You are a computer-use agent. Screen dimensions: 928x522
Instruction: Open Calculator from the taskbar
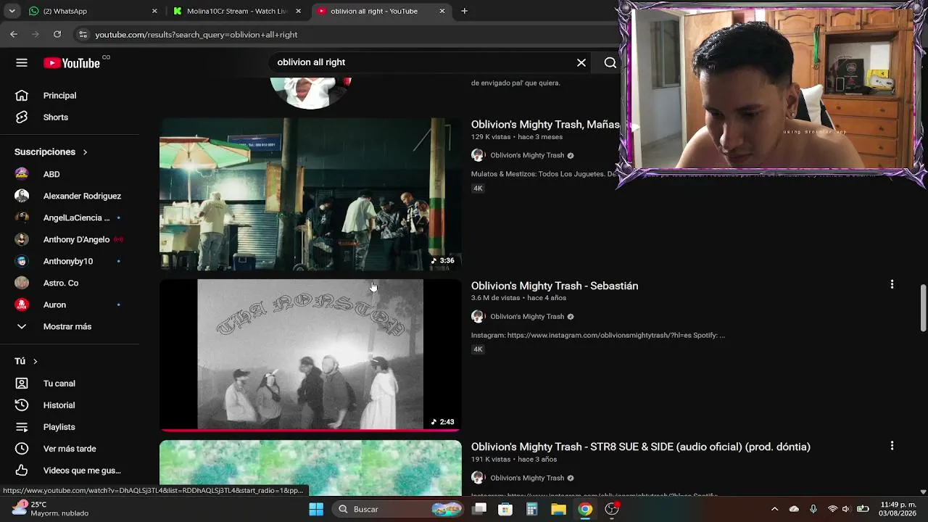(531, 509)
